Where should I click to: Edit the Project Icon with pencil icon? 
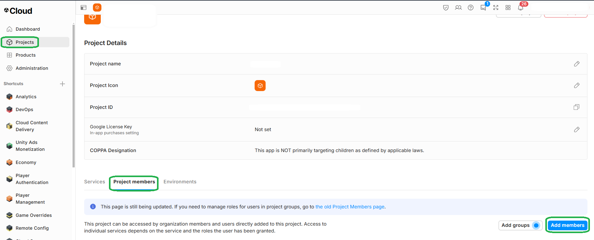(577, 85)
